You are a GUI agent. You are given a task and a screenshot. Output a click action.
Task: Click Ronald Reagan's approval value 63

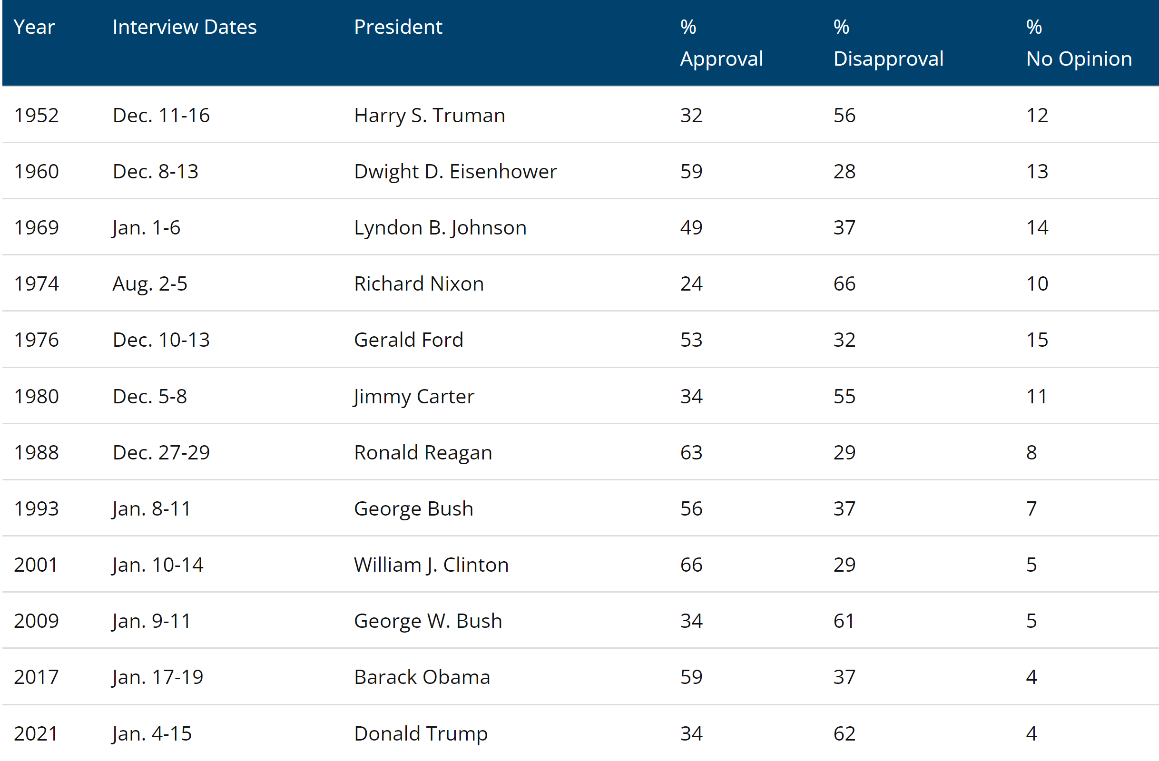click(691, 453)
